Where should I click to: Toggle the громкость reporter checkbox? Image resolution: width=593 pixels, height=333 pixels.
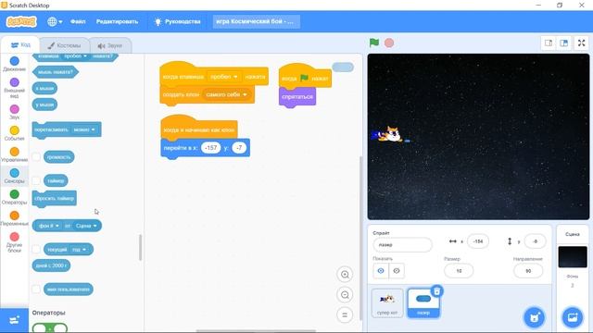click(x=36, y=156)
